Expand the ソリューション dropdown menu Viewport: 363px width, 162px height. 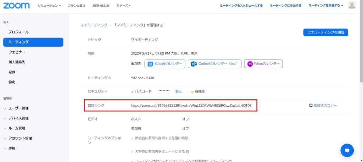(x=49, y=6)
